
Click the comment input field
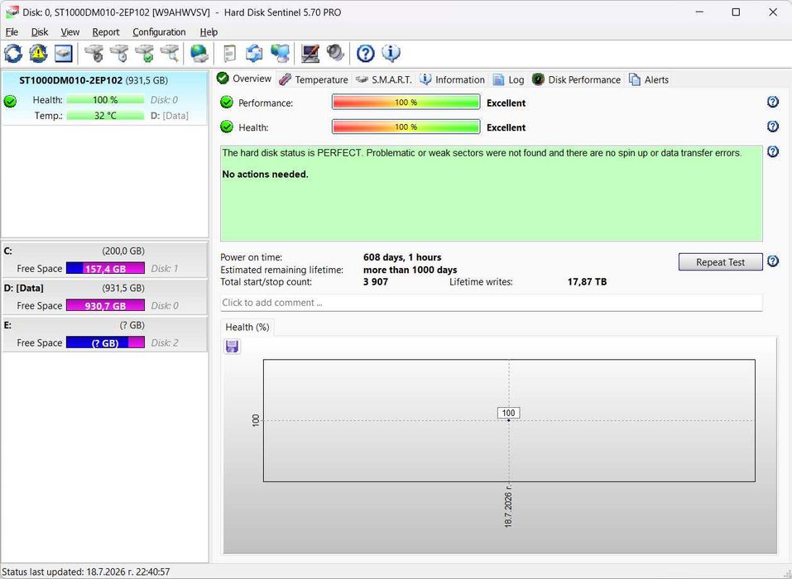(x=491, y=303)
